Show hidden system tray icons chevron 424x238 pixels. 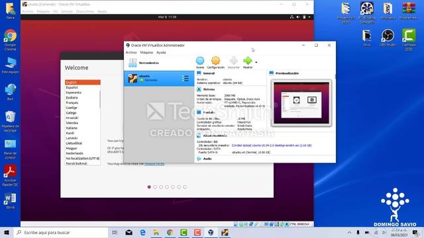pos(349,232)
